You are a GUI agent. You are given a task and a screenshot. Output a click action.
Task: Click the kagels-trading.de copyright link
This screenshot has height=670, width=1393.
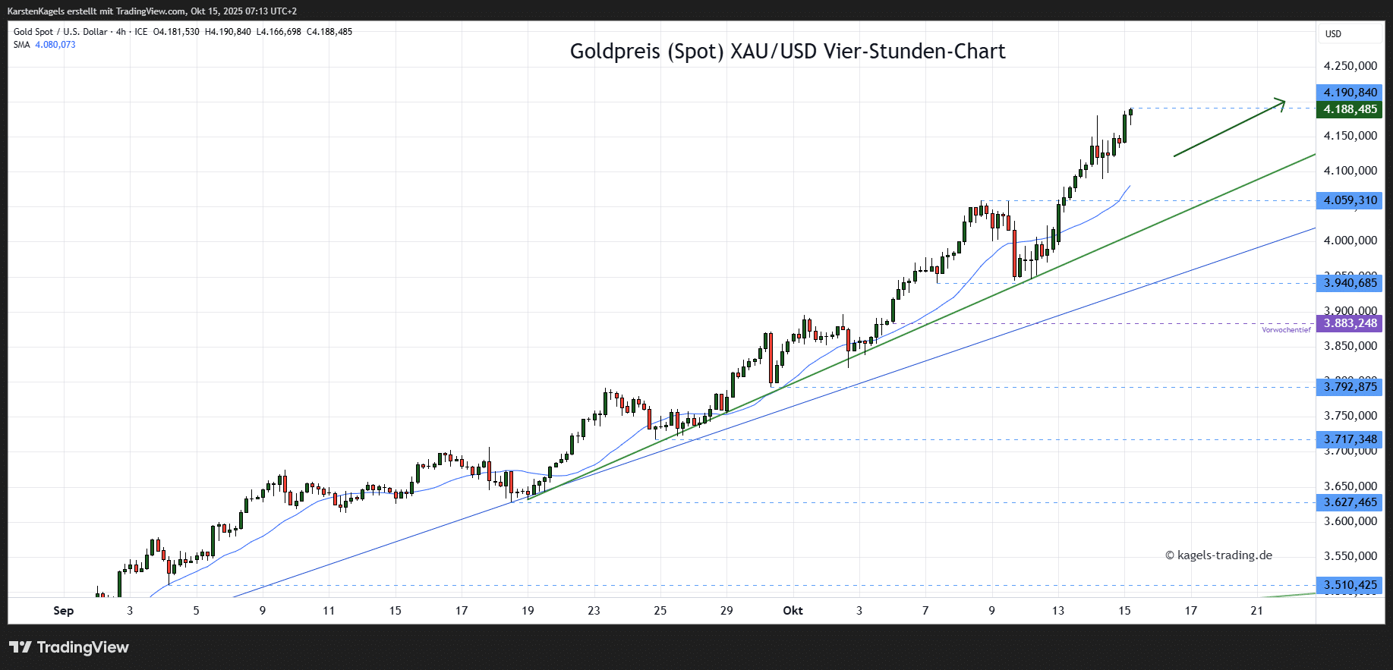pos(1218,555)
